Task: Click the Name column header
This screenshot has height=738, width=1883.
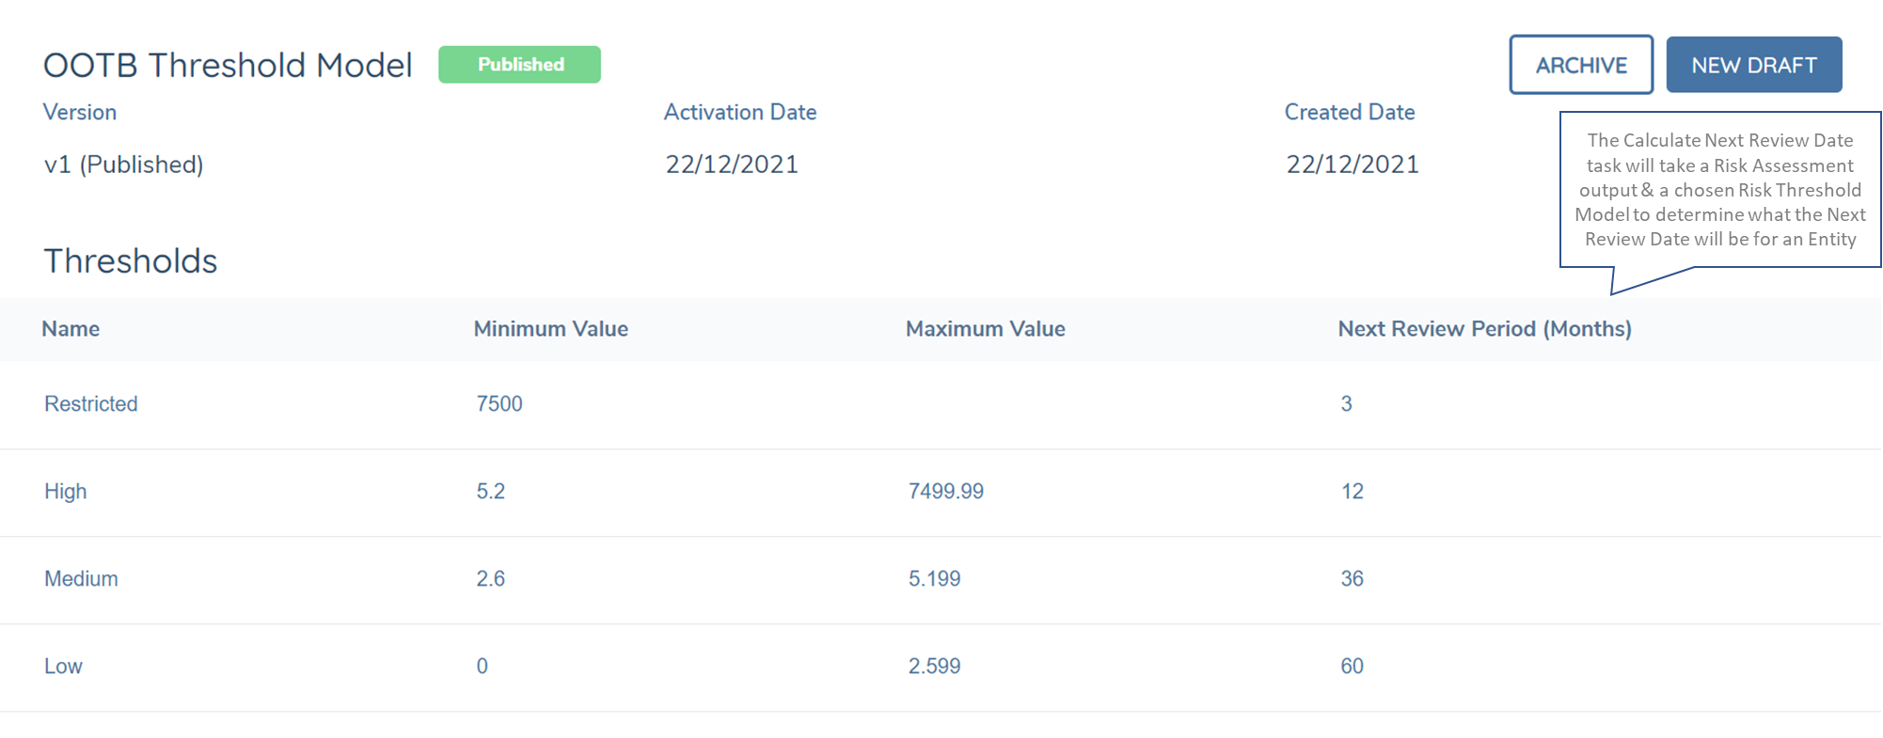Action: [71, 329]
